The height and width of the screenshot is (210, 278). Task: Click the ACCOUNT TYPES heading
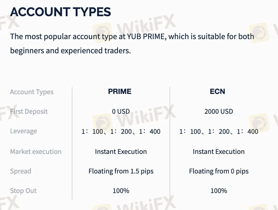pyautogui.click(x=60, y=12)
